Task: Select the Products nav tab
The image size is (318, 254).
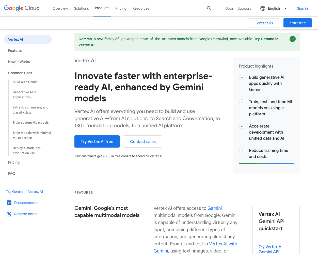Action: [102, 8]
